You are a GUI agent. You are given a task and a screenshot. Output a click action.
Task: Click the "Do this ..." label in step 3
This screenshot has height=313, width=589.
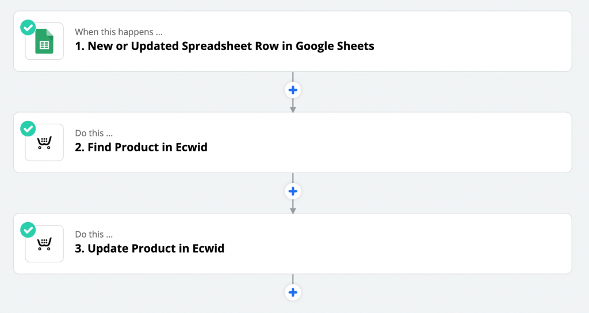94,234
